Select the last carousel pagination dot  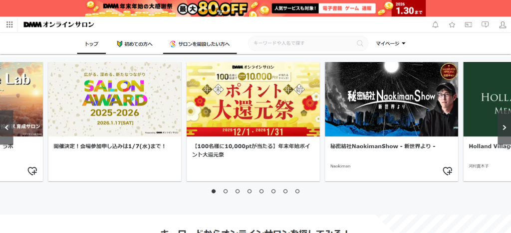pos(297,191)
